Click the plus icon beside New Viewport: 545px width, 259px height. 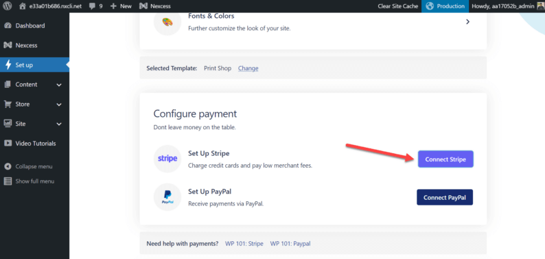113,6
